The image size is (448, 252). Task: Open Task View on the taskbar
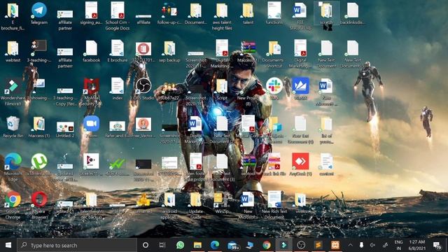click(x=162, y=245)
